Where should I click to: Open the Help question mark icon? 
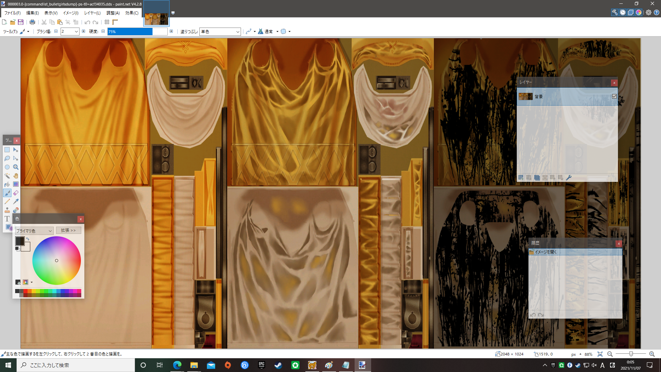pos(657,12)
